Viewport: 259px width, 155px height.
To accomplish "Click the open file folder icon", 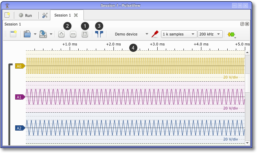I will (28, 34).
